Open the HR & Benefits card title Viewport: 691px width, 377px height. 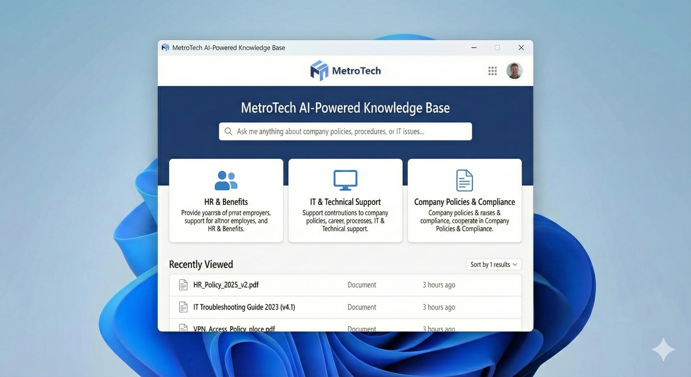226,202
